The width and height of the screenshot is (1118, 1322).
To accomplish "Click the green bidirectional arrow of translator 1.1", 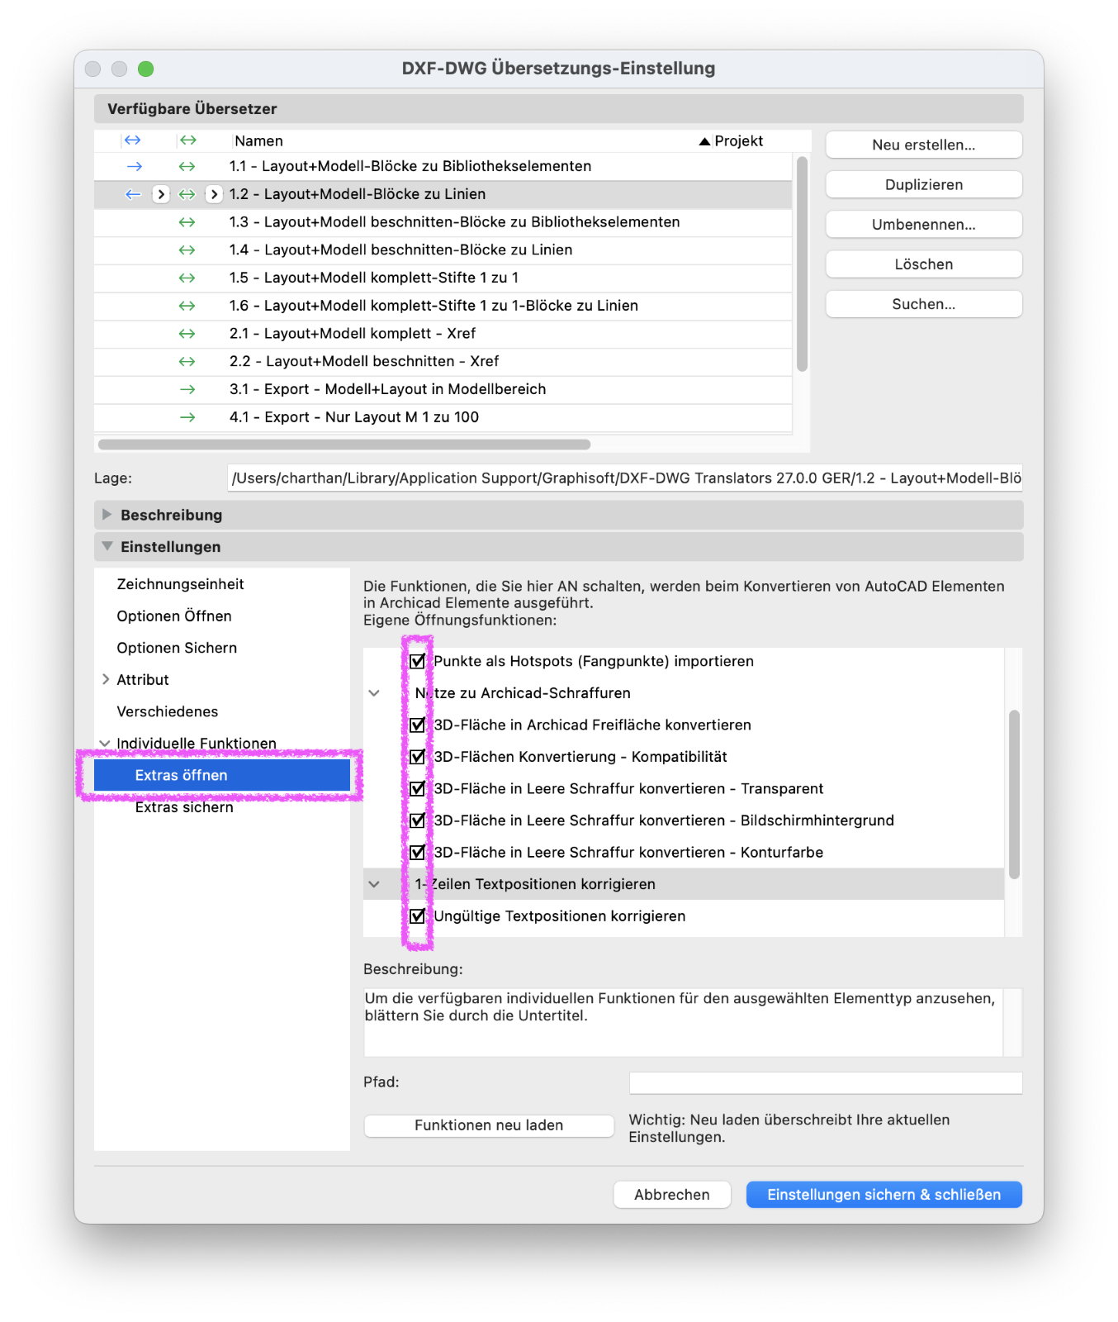I will pyautogui.click(x=187, y=166).
